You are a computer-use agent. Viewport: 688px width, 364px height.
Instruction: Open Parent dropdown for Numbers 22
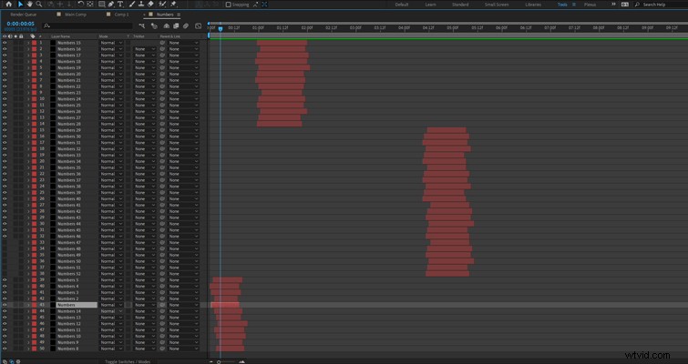click(183, 86)
